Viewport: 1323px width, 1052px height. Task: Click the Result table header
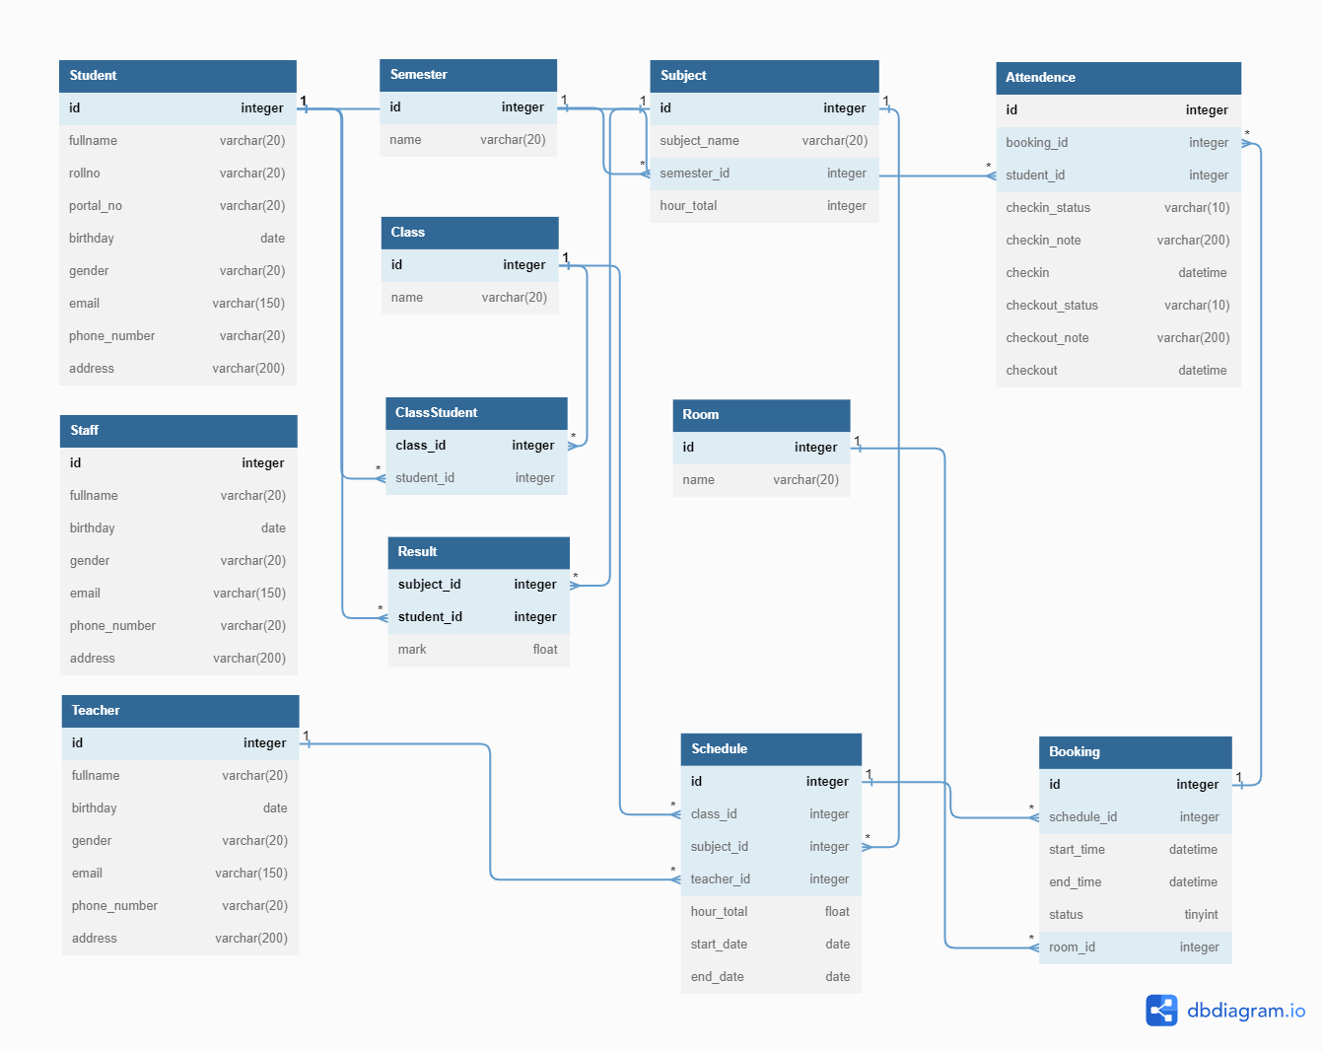[x=478, y=552]
